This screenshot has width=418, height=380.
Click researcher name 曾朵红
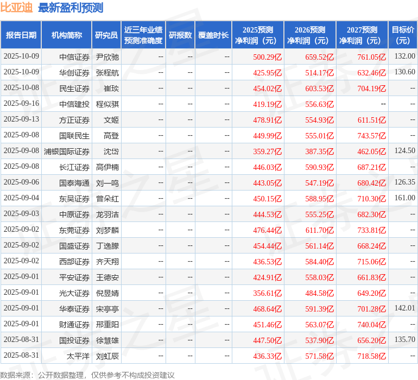point(107,199)
